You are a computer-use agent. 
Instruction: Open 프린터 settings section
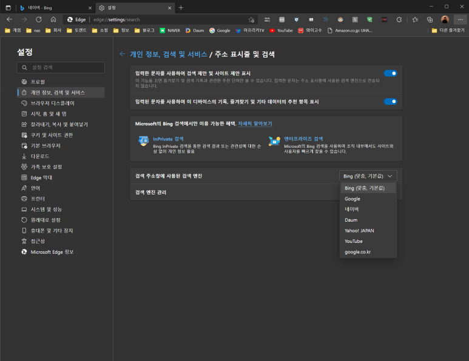tap(61, 199)
